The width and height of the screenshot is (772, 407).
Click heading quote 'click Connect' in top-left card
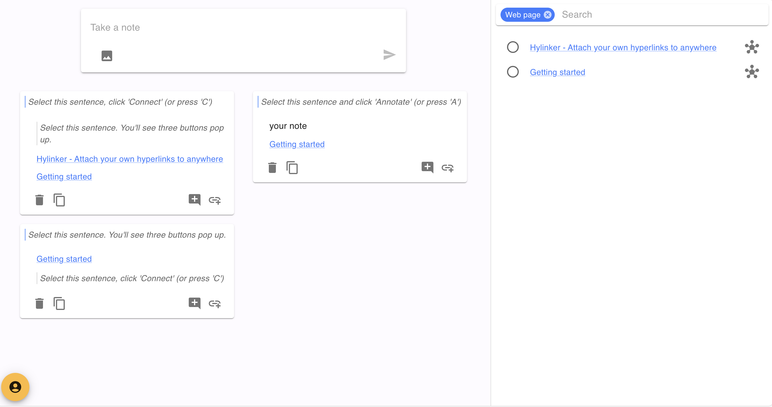tap(120, 102)
